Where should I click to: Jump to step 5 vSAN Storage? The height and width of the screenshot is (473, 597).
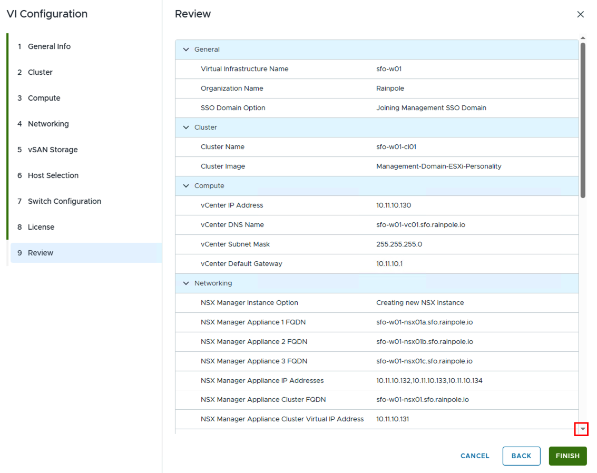coord(53,150)
